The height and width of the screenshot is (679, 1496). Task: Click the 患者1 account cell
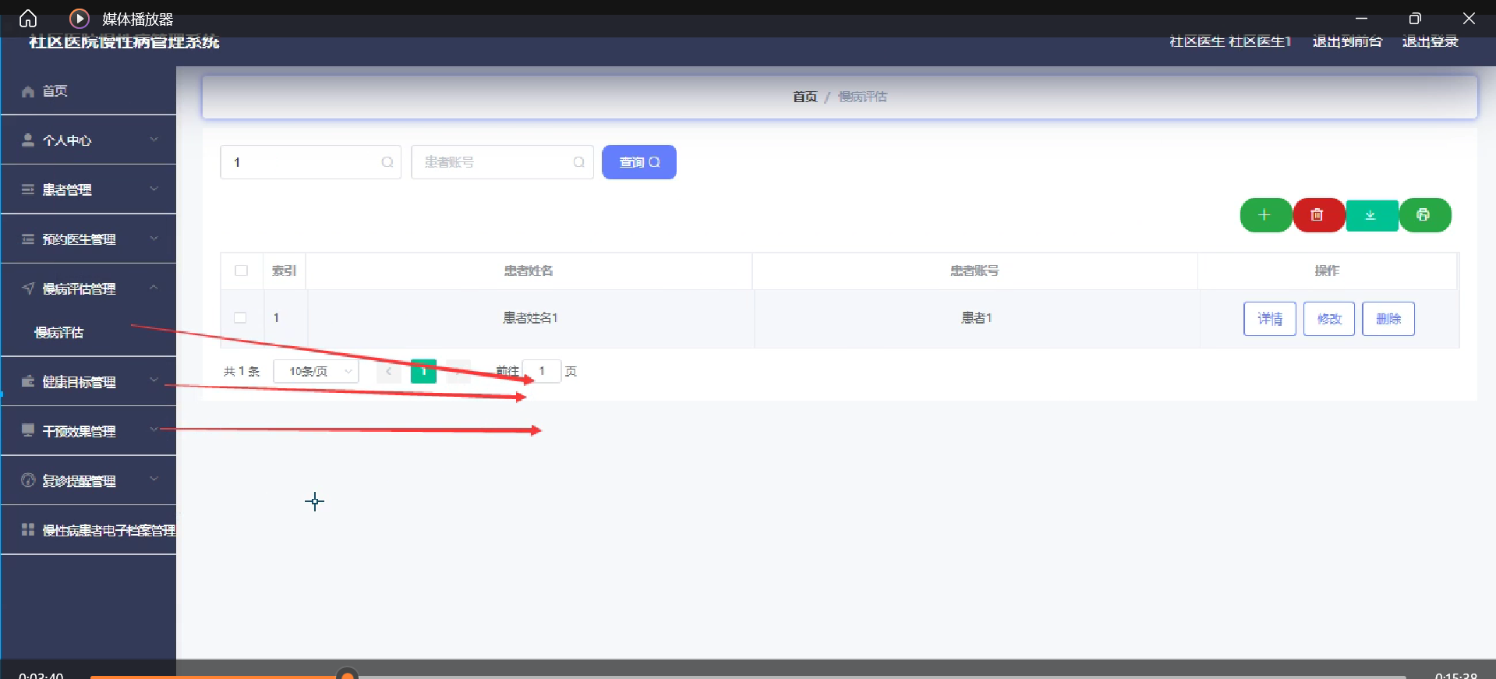click(976, 318)
